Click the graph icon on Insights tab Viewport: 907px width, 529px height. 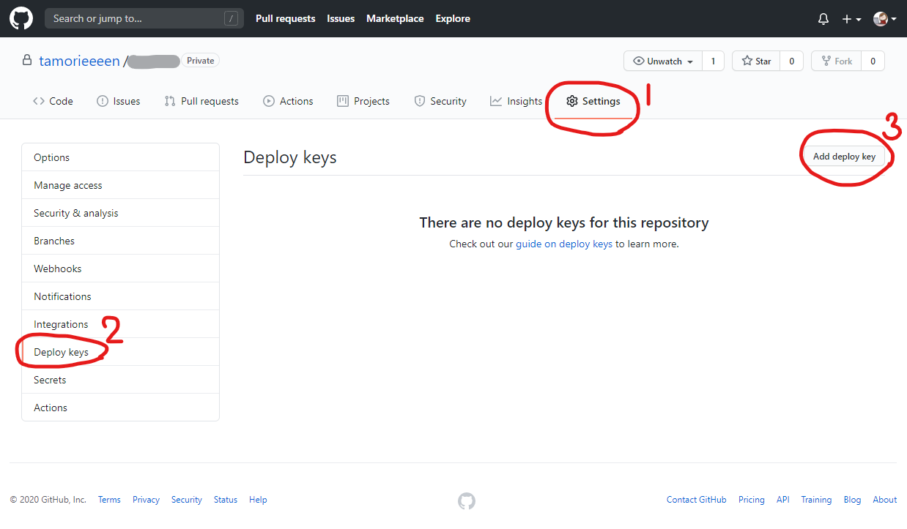[x=496, y=101]
